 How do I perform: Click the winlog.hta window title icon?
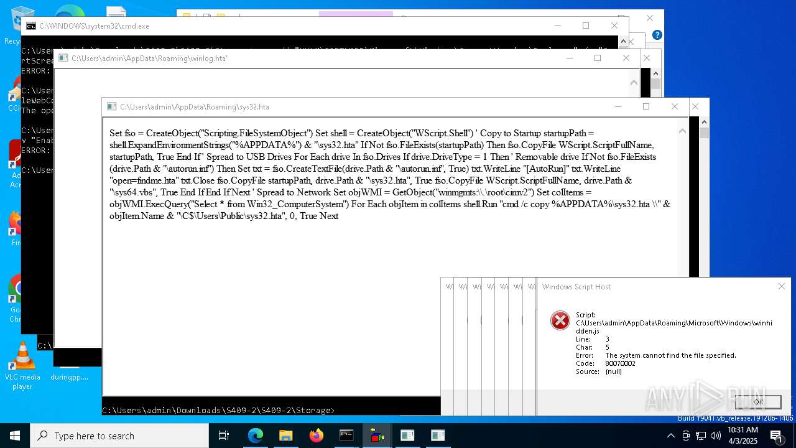click(63, 58)
